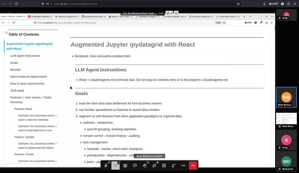
Task: Open a new tab with plus button
Action: pos(244,16)
